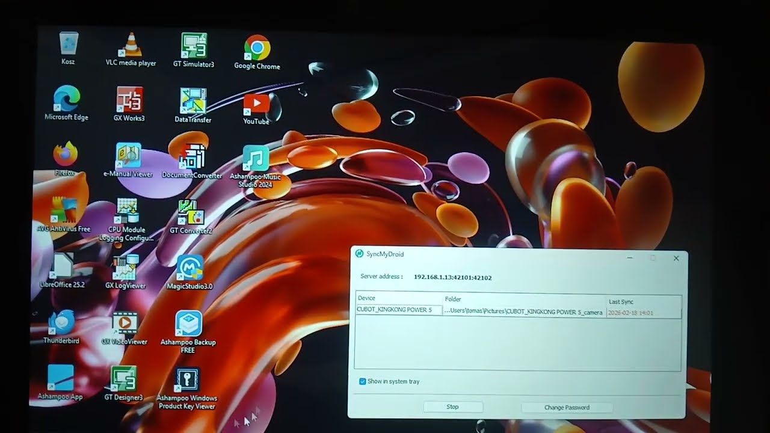This screenshot has height=433, width=770.
Task: Close the SyncMyDroid window
Action: [676, 258]
